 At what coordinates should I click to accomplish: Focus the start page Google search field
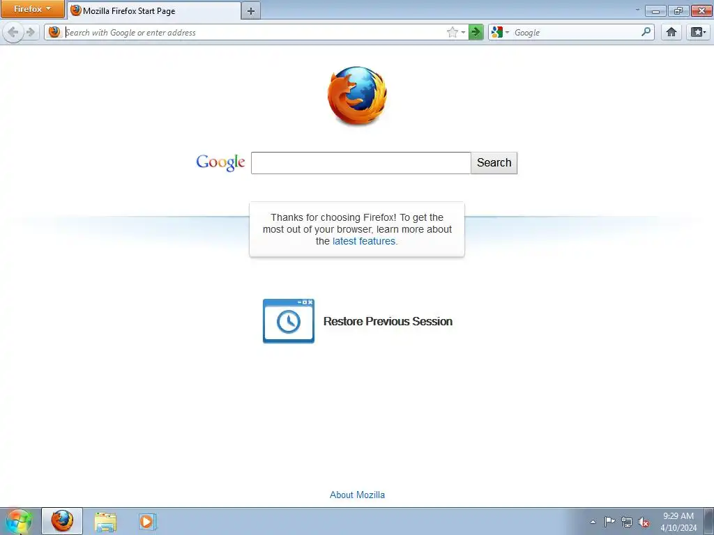pos(360,163)
